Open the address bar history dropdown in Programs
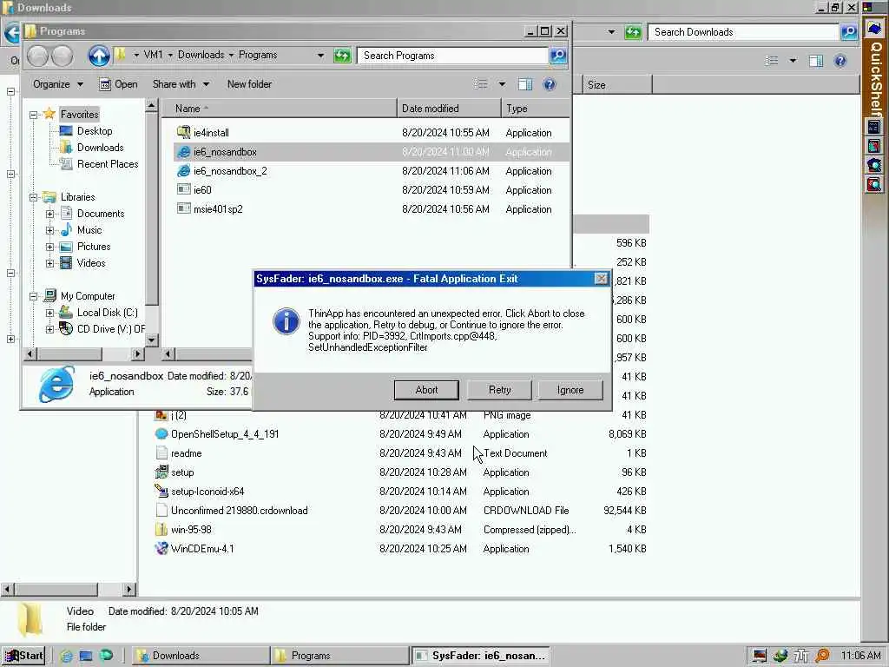This screenshot has width=889, height=667. pyautogui.click(x=320, y=56)
